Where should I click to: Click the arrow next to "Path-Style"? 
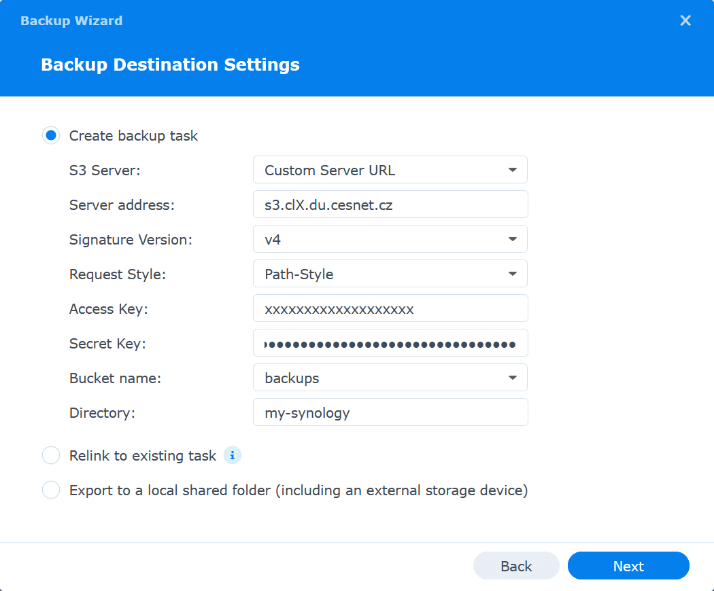[x=513, y=273]
